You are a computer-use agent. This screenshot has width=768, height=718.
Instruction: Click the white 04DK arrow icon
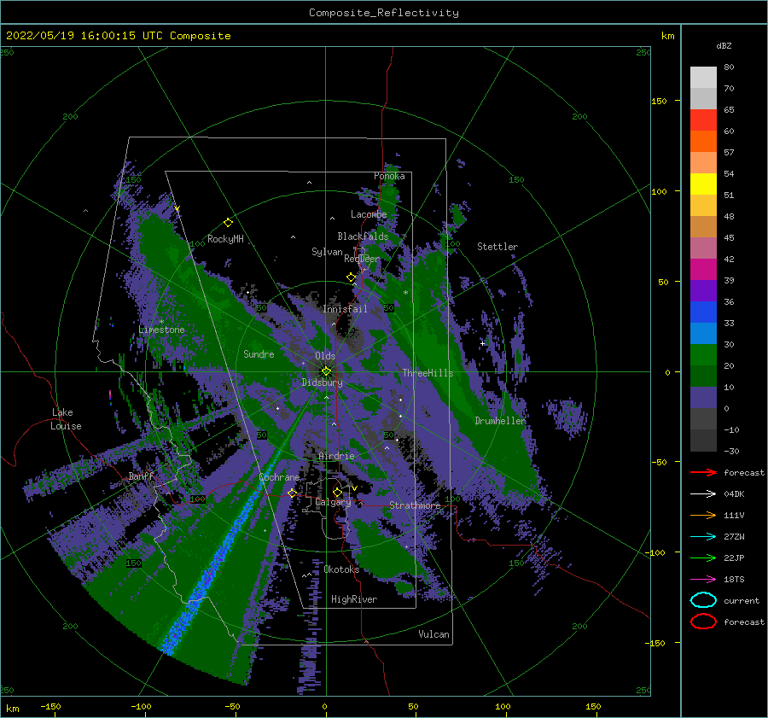click(x=703, y=493)
